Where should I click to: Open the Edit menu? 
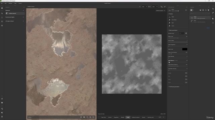[x=5, y=3]
